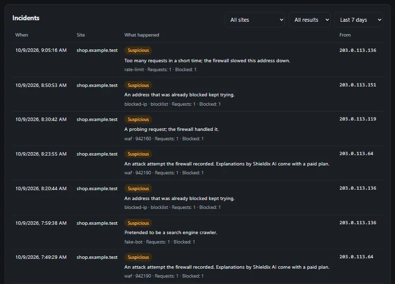Click the rate-limit details line
The height and width of the screenshot is (284, 395).
pos(160,70)
